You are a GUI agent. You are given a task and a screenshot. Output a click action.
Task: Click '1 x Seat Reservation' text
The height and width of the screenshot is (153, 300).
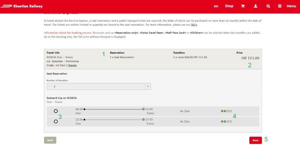pyautogui.click(x=122, y=57)
